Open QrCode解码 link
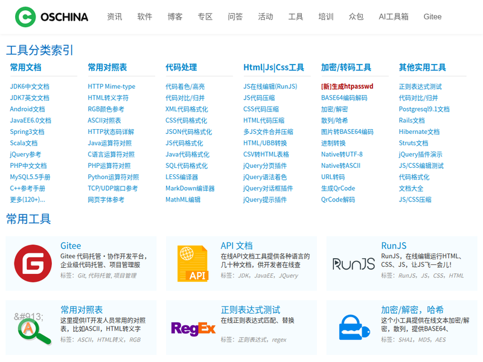Image resolution: width=483 pixels, height=362 pixels. pos(337,200)
